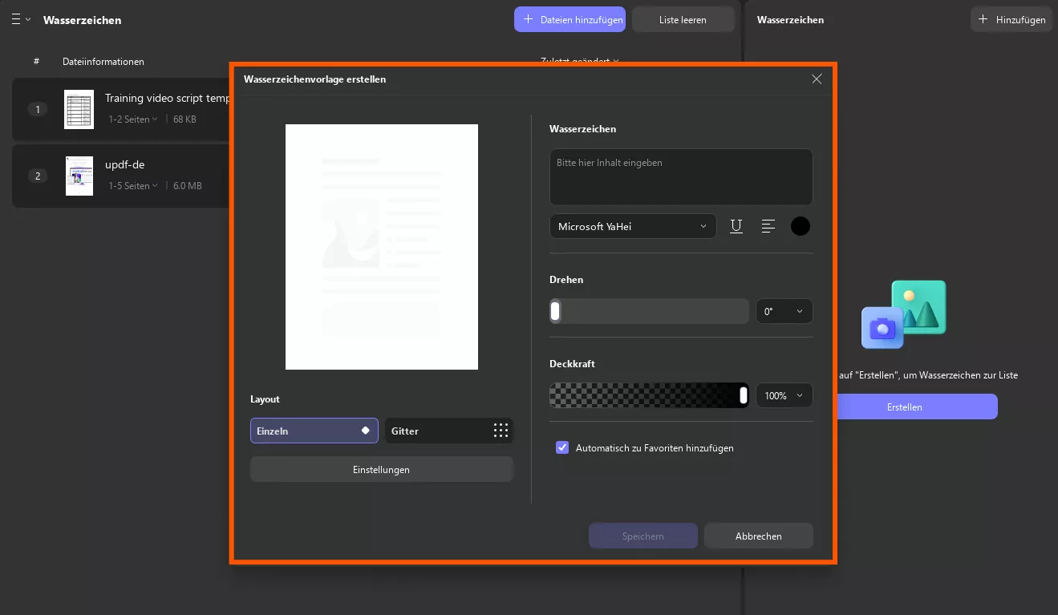
Task: Expand the 1-2 Seiten page range
Action: [x=133, y=119]
